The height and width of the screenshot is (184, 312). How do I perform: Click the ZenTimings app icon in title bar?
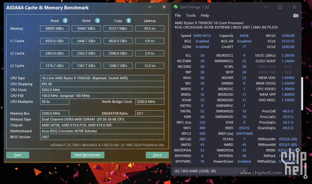coord(176,7)
